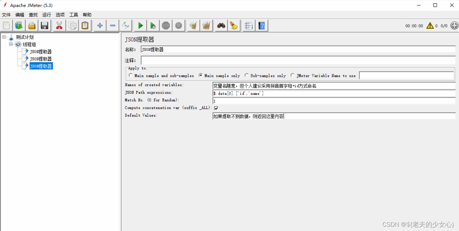This screenshot has height=231, width=459.
Task: Toggle the enable/disable element icon
Action: click(126, 25)
